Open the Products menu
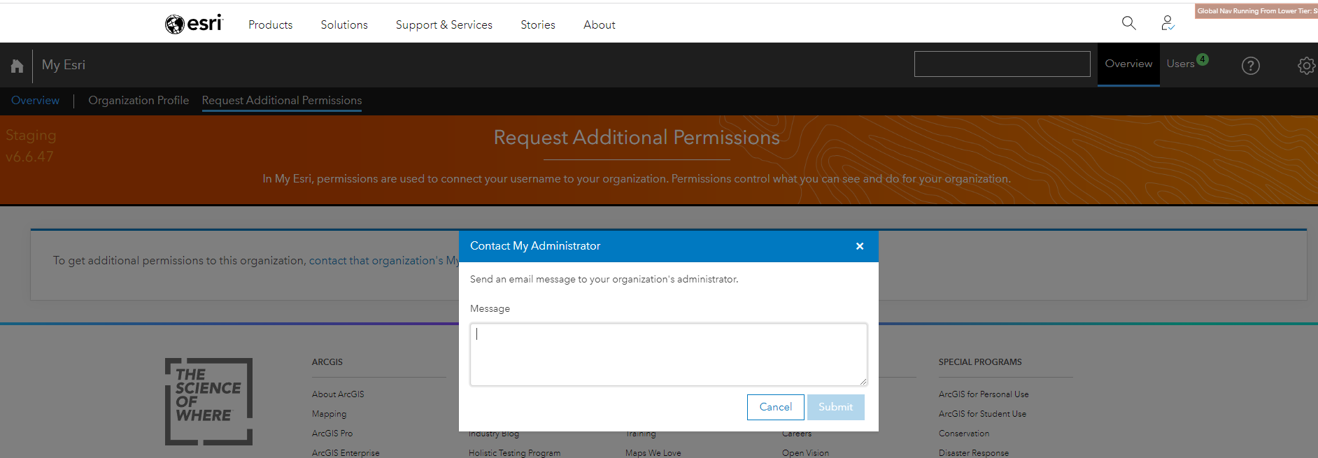 271,24
